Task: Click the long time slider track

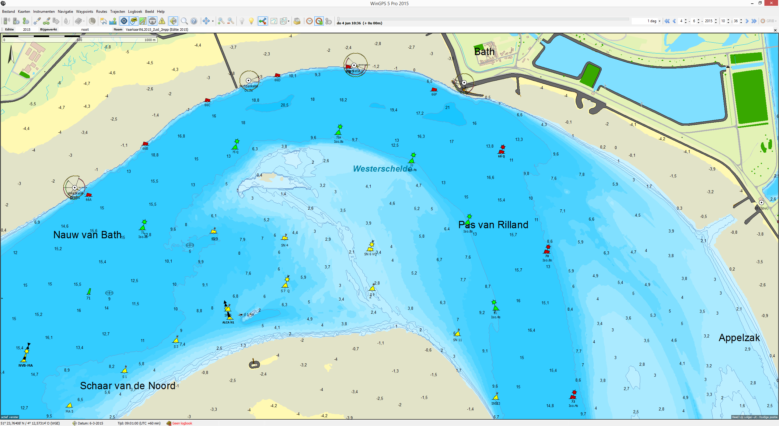Action: (483, 19)
